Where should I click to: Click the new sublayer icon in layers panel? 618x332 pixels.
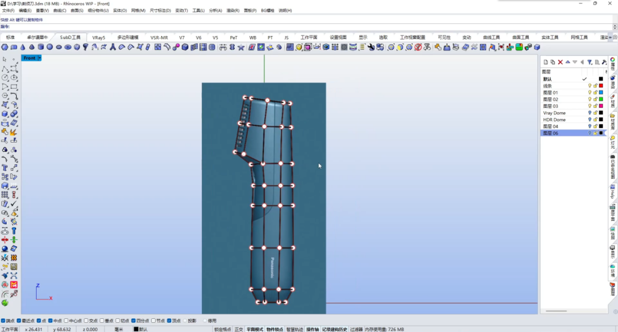[553, 62]
